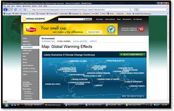Click the Stop loading X icon

click(x=20, y=10)
